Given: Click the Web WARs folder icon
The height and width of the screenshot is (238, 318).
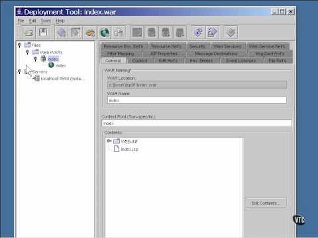Looking at the screenshot, I should pos(35,52).
